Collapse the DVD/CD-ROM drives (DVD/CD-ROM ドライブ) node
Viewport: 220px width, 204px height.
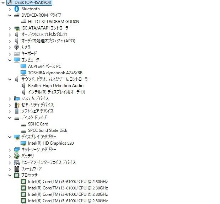[10, 15]
